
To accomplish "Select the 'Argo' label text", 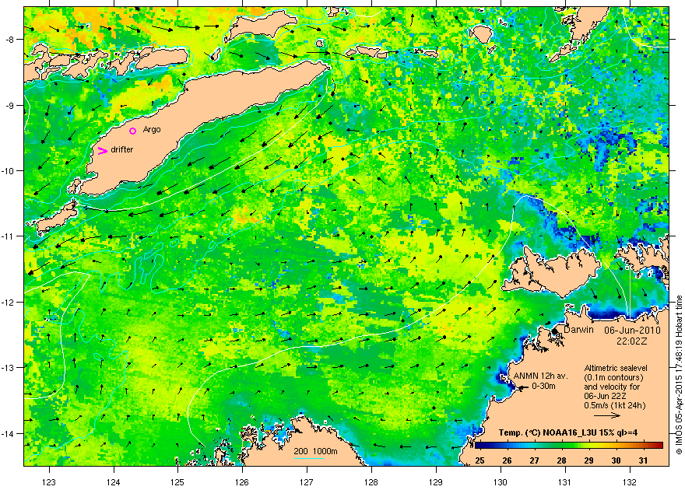I will pyautogui.click(x=152, y=130).
